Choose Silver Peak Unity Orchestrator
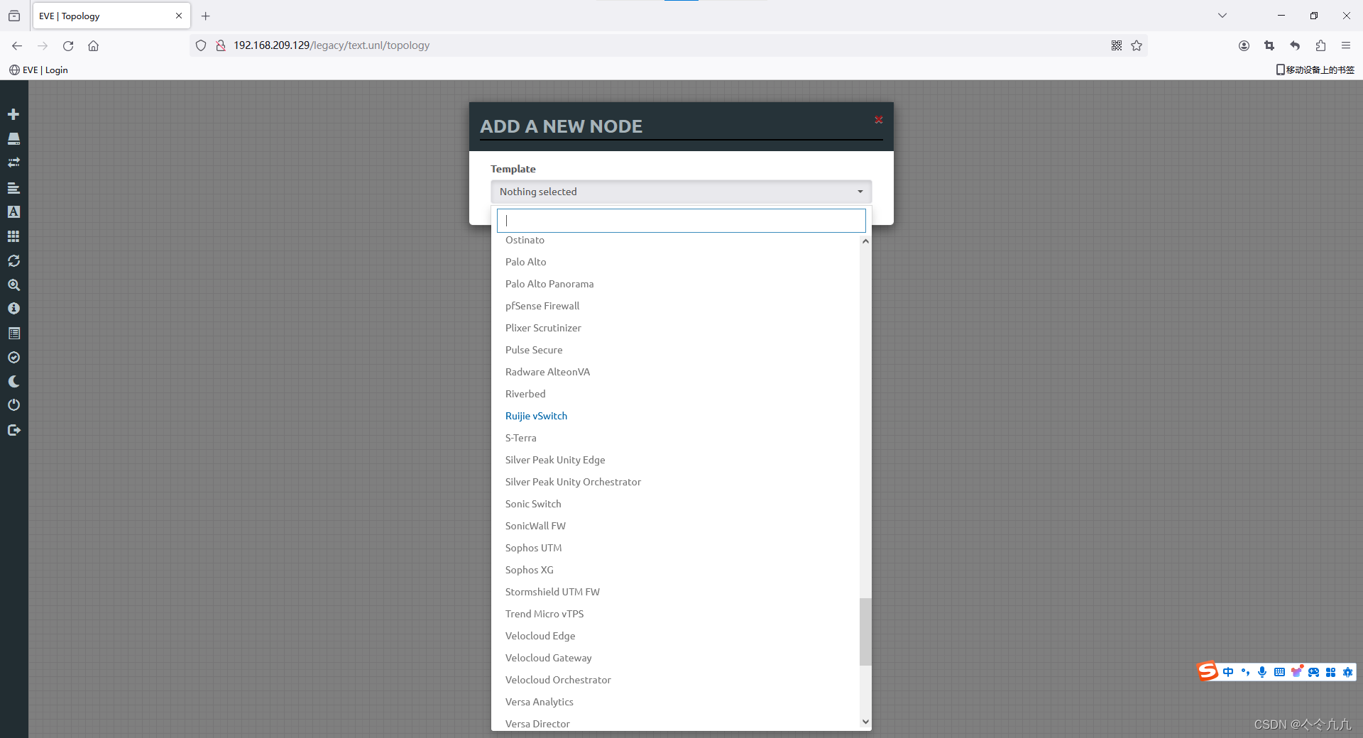The width and height of the screenshot is (1363, 738). [675, 482]
